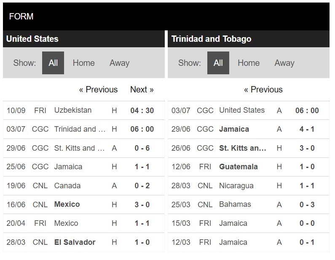335x260 pixels.
Task: Click the 4 - 1 score versus Jamaica
Action: click(307, 129)
